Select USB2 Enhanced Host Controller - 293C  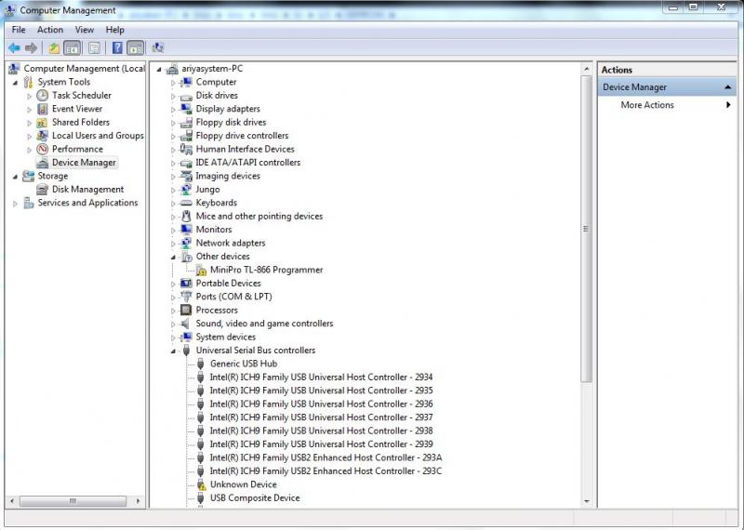(x=325, y=471)
